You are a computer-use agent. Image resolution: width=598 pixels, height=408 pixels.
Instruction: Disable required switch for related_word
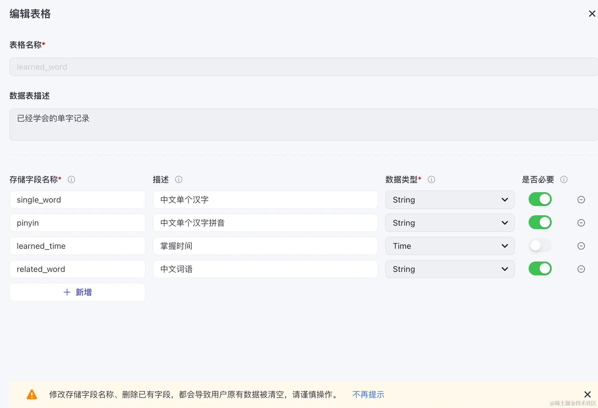[540, 269]
